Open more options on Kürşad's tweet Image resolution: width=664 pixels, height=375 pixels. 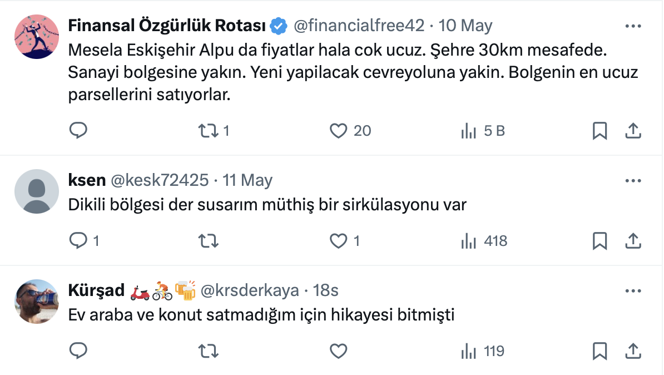[x=633, y=291]
